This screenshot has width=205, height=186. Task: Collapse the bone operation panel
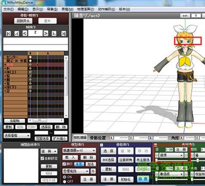click(101, 145)
